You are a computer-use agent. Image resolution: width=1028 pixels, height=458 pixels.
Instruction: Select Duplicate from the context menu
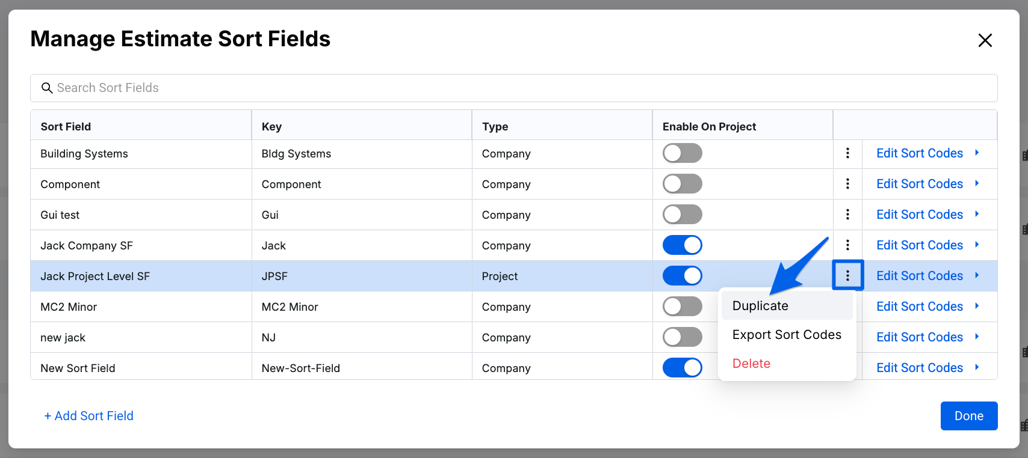click(760, 306)
